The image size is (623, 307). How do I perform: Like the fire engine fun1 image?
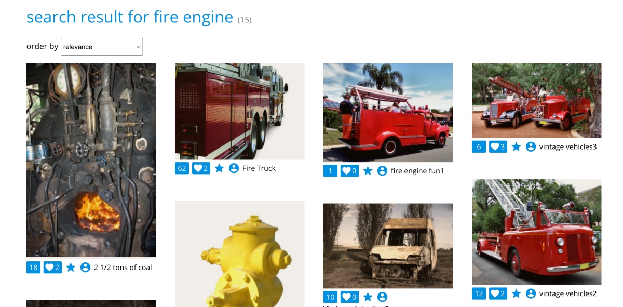pos(349,171)
